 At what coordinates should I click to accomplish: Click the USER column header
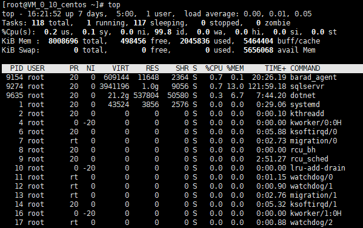pyautogui.click(x=36, y=68)
